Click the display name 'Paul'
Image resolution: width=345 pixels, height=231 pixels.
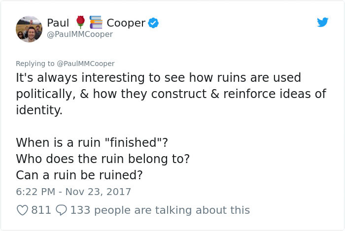58,23
